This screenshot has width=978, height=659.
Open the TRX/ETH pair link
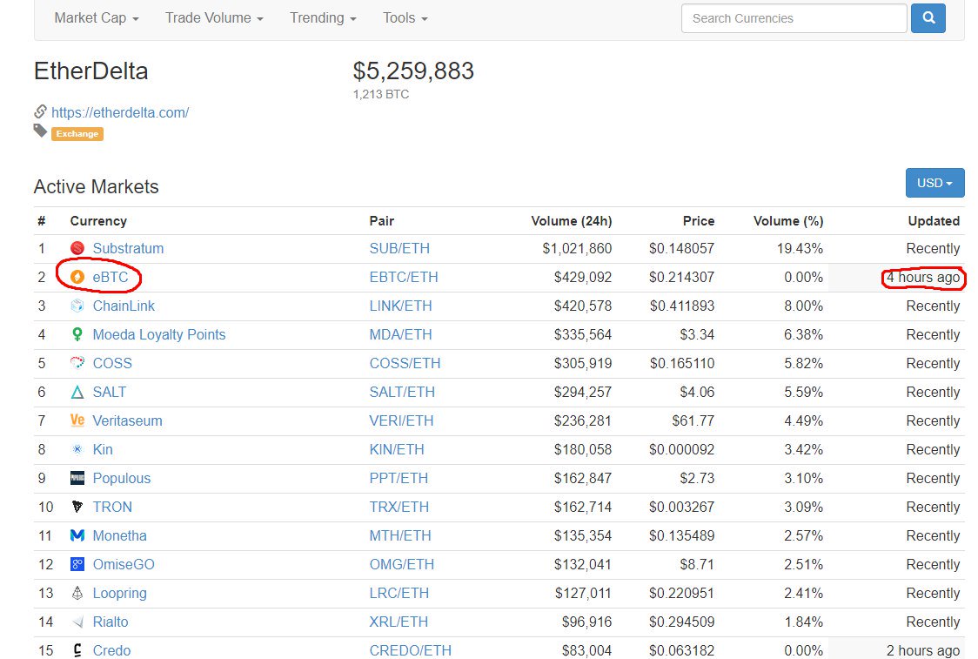[399, 507]
